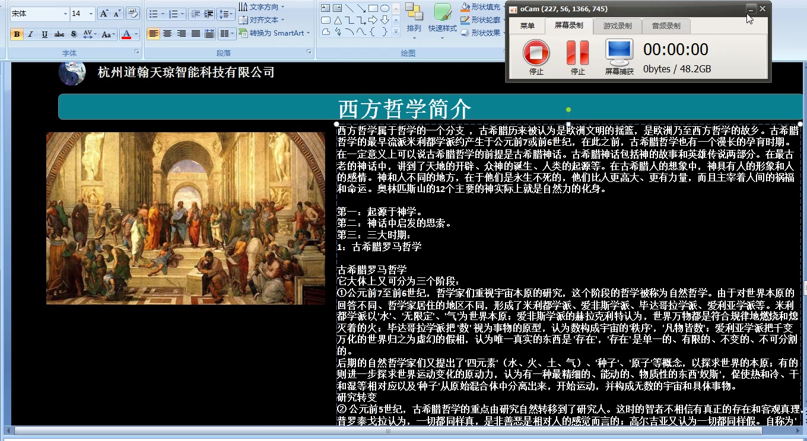Screen dimensions: 807x441
Task: Expand the font size dropdown showing 14
Action: click(x=91, y=14)
